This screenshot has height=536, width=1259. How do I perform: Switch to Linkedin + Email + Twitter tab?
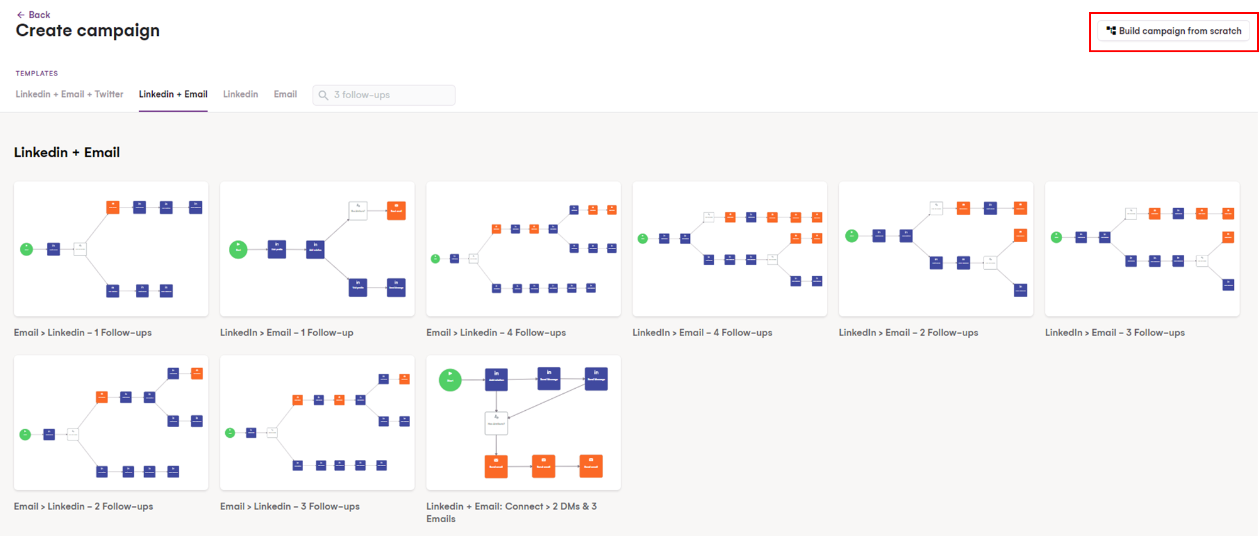click(69, 94)
